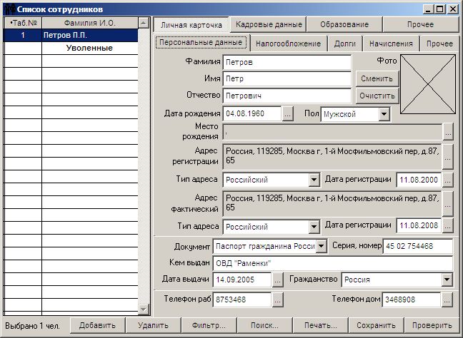The width and height of the screenshot is (463, 338).
Task: Click ellipsis button beside Адрес фактический
Action: [x=448, y=203]
